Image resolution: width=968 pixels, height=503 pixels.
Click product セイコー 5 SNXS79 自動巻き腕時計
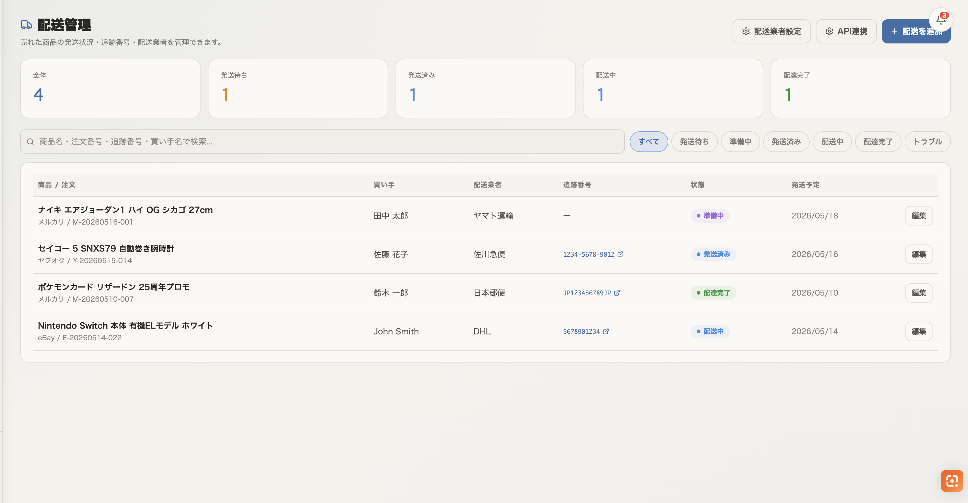[106, 249]
